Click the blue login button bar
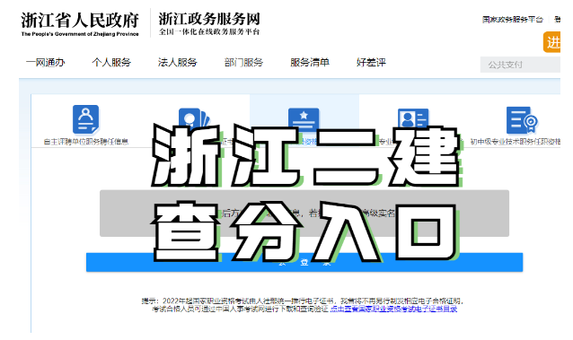The height and width of the screenshot is (340, 573). [304, 262]
